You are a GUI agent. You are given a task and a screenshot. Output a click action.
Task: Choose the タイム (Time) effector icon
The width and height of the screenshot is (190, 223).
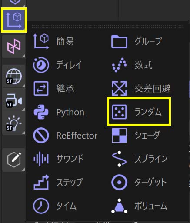41,206
